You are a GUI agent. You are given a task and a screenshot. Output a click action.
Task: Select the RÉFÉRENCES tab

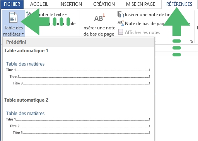coord(179,4)
